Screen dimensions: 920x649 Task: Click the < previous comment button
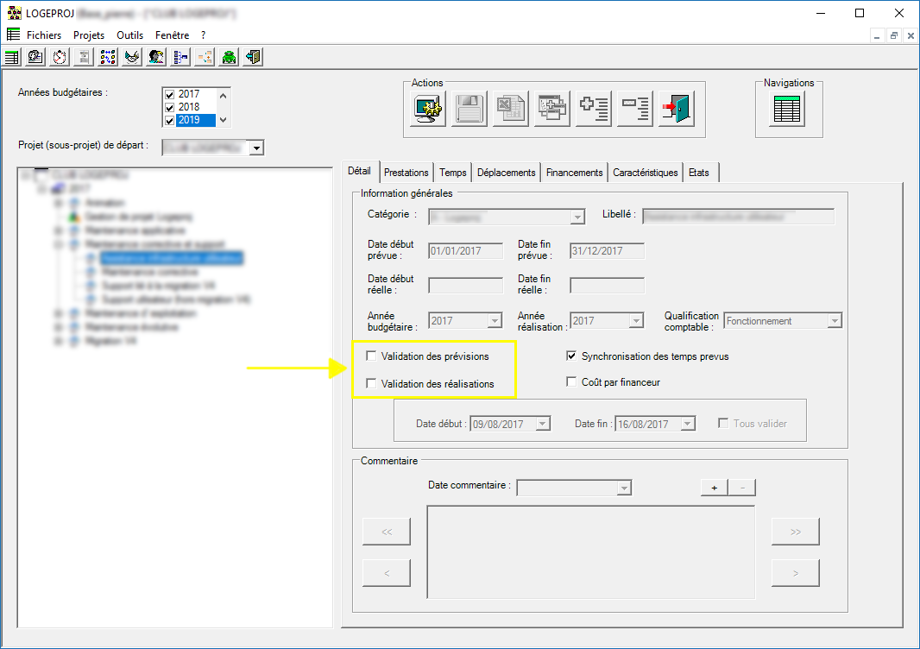pyautogui.click(x=387, y=573)
